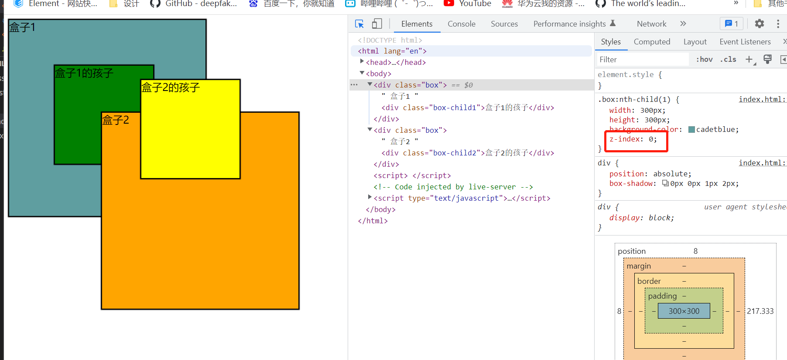The image size is (787, 360).
Task: Select the DOCTYPE html line
Action: click(x=390, y=40)
